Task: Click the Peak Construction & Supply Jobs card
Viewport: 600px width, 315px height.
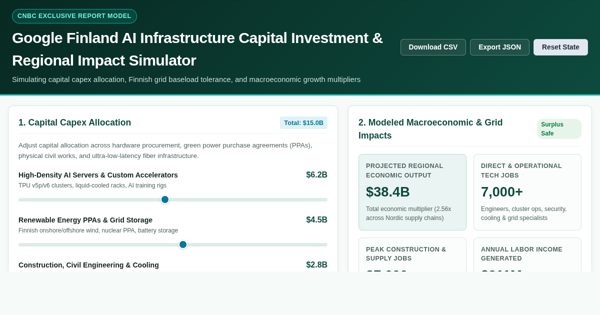Action: click(412, 255)
